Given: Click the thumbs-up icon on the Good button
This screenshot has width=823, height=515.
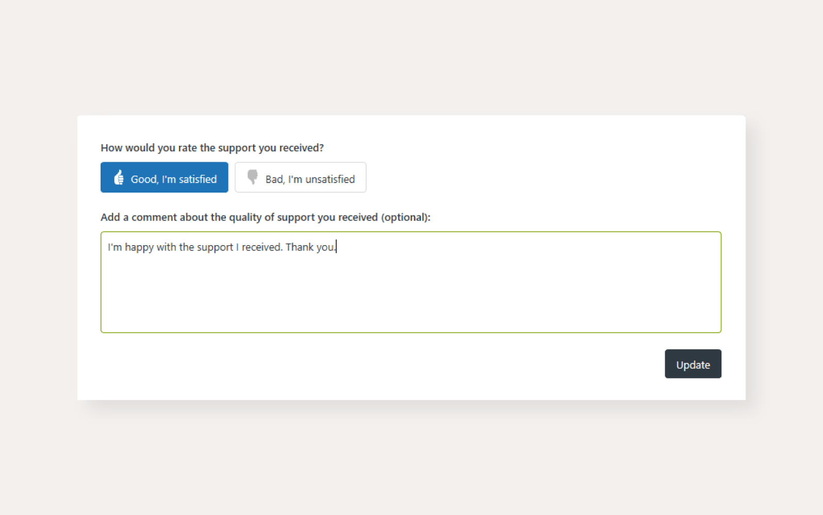Looking at the screenshot, I should coord(118,177).
